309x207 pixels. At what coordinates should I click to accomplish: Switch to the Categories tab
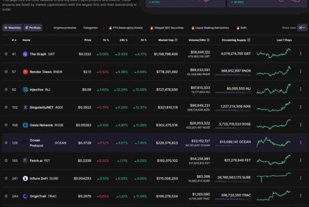pyautogui.click(x=90, y=28)
